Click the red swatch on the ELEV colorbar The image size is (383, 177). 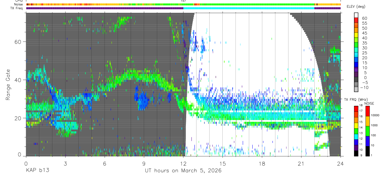[356, 20]
